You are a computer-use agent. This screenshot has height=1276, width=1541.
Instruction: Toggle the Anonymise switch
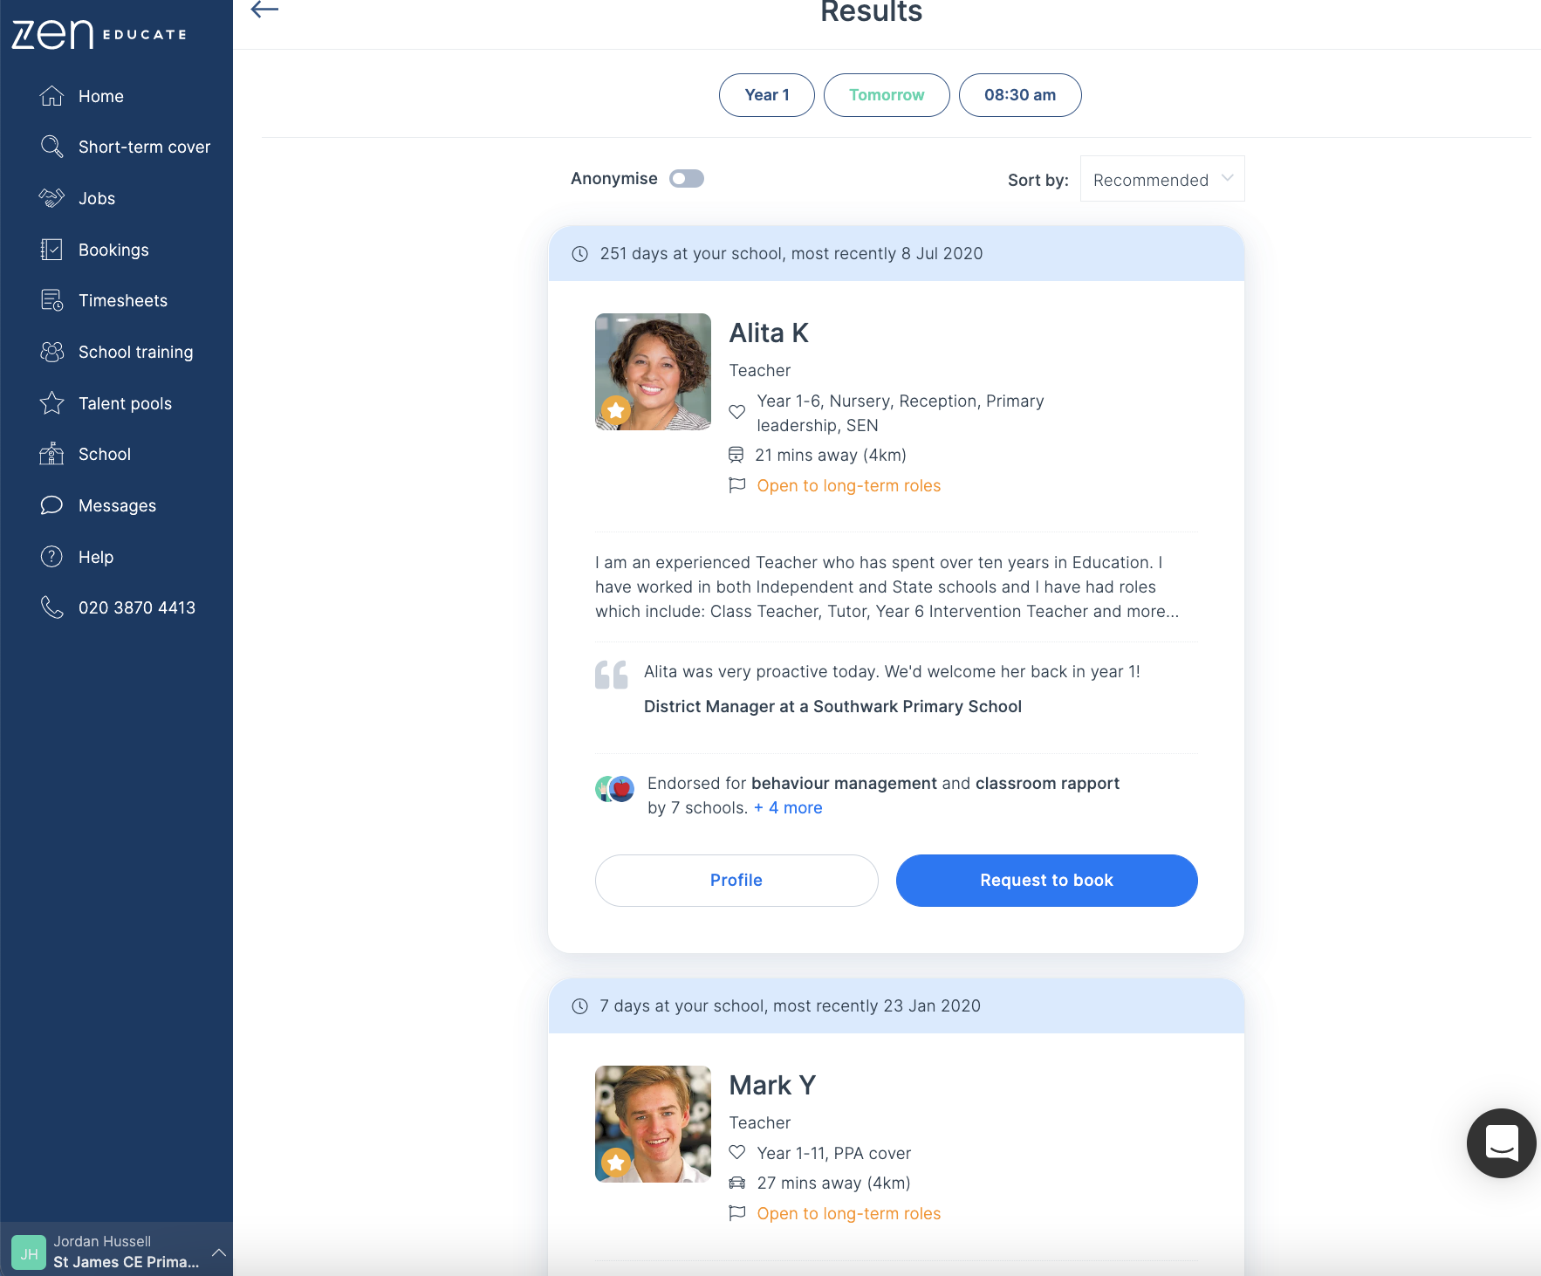click(686, 179)
